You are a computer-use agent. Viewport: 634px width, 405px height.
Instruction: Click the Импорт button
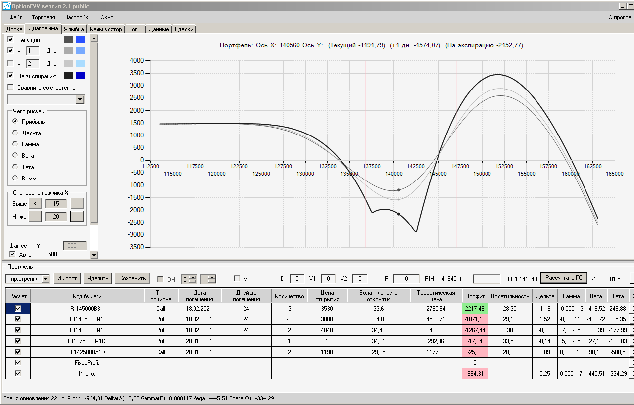tap(67, 278)
